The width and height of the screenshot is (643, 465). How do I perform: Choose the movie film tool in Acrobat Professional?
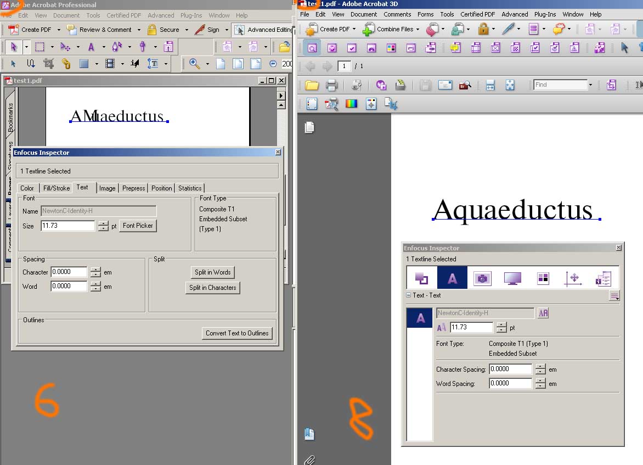[110, 64]
